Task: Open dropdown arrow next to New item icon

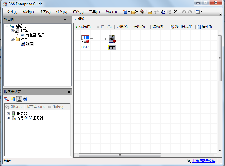Action: (x=129, y=12)
